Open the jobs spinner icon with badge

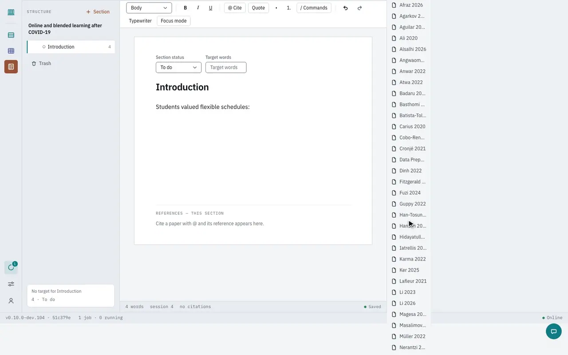click(x=11, y=268)
